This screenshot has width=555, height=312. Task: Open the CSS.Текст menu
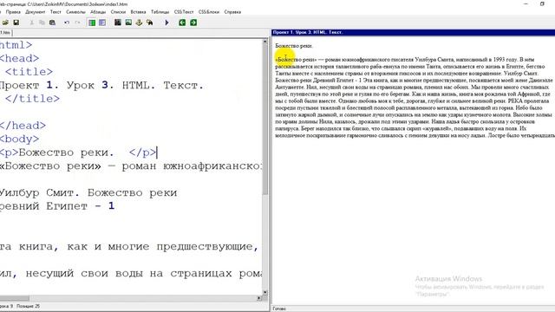[184, 12]
